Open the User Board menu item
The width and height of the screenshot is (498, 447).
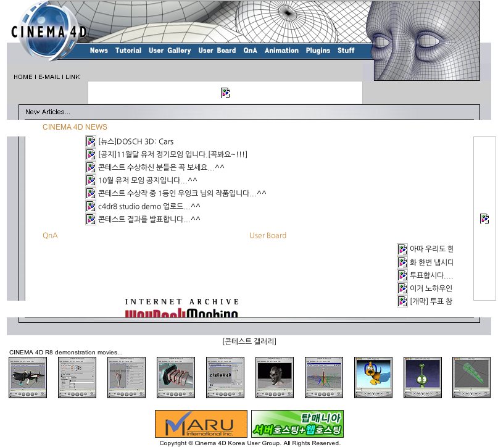217,51
